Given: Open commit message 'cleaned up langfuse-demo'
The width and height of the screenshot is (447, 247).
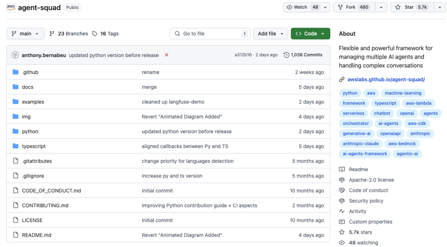Looking at the screenshot, I should (173, 102).
